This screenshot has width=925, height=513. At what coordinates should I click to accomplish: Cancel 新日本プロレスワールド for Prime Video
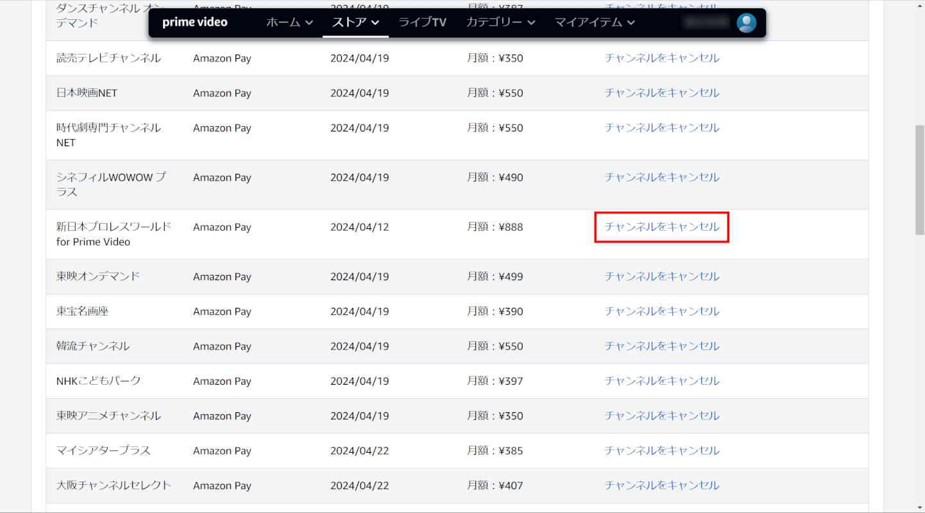tap(662, 227)
